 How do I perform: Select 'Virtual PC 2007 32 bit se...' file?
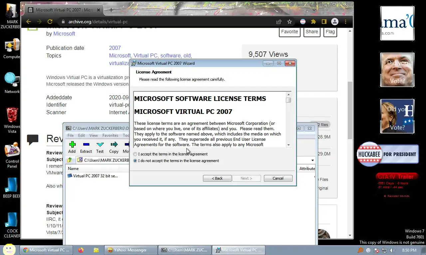(93, 176)
